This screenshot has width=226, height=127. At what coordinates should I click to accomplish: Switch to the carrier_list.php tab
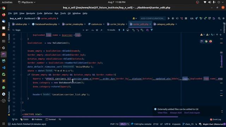(x=117, y=24)
